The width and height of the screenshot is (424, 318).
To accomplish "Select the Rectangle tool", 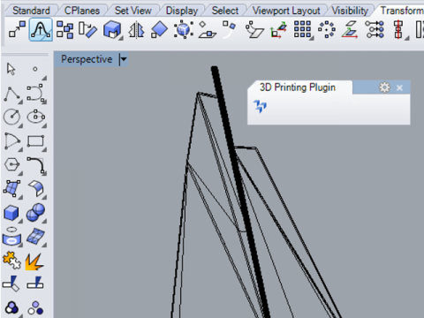I will 35,141.
